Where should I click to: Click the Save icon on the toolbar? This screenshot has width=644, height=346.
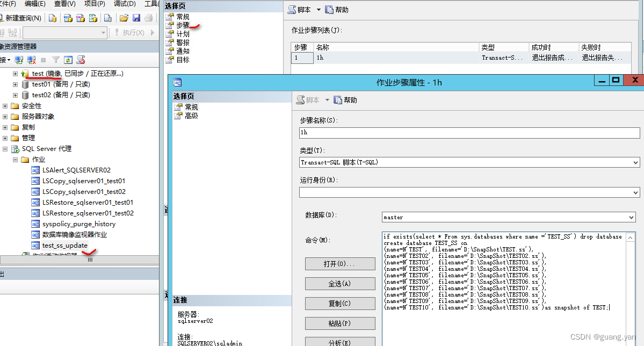(x=136, y=18)
